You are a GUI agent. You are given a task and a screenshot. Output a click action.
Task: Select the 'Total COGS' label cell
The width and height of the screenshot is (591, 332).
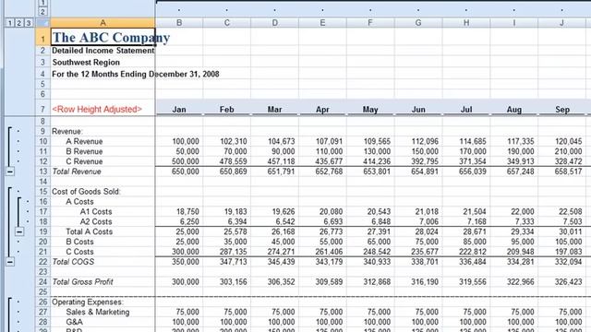(103, 262)
